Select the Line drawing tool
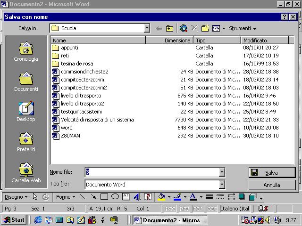The height and width of the screenshot is (226, 302). (x=83, y=197)
